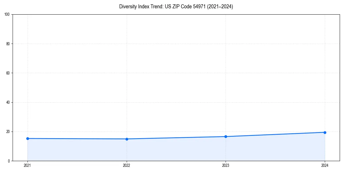The height and width of the screenshot is (172, 344).
Task: Click the trend line between 2021 and 2022
Action: click(77, 138)
